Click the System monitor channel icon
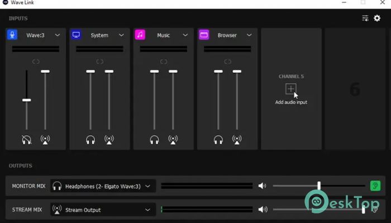The height and width of the screenshot is (223, 391). pos(76,35)
